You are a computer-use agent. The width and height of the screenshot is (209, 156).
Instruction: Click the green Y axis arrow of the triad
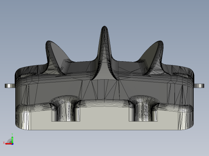12,140
